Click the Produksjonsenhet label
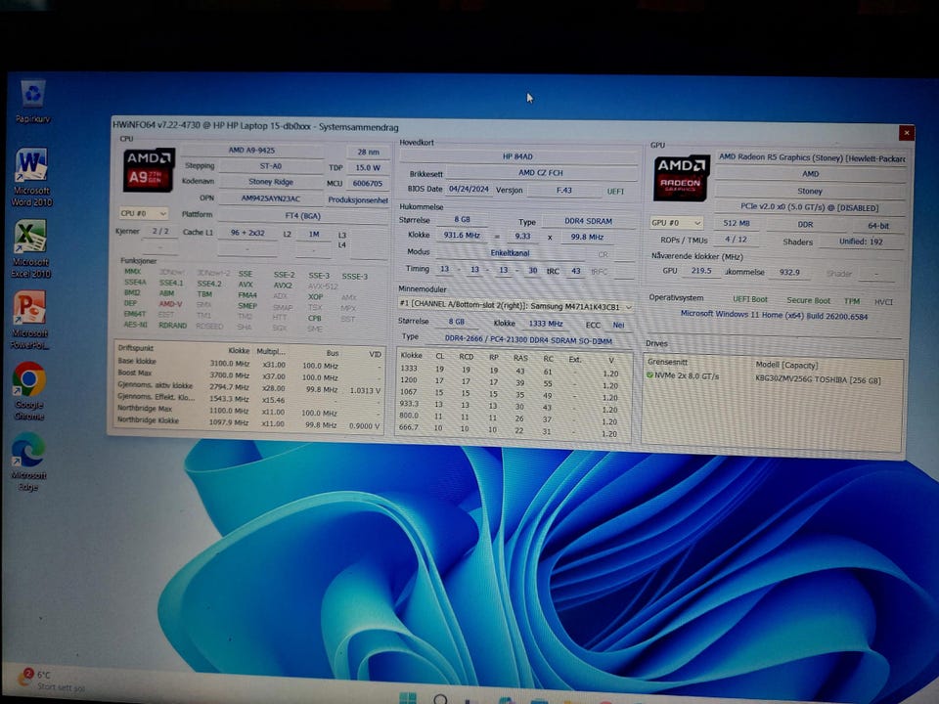This screenshot has width=939, height=704. (x=358, y=199)
